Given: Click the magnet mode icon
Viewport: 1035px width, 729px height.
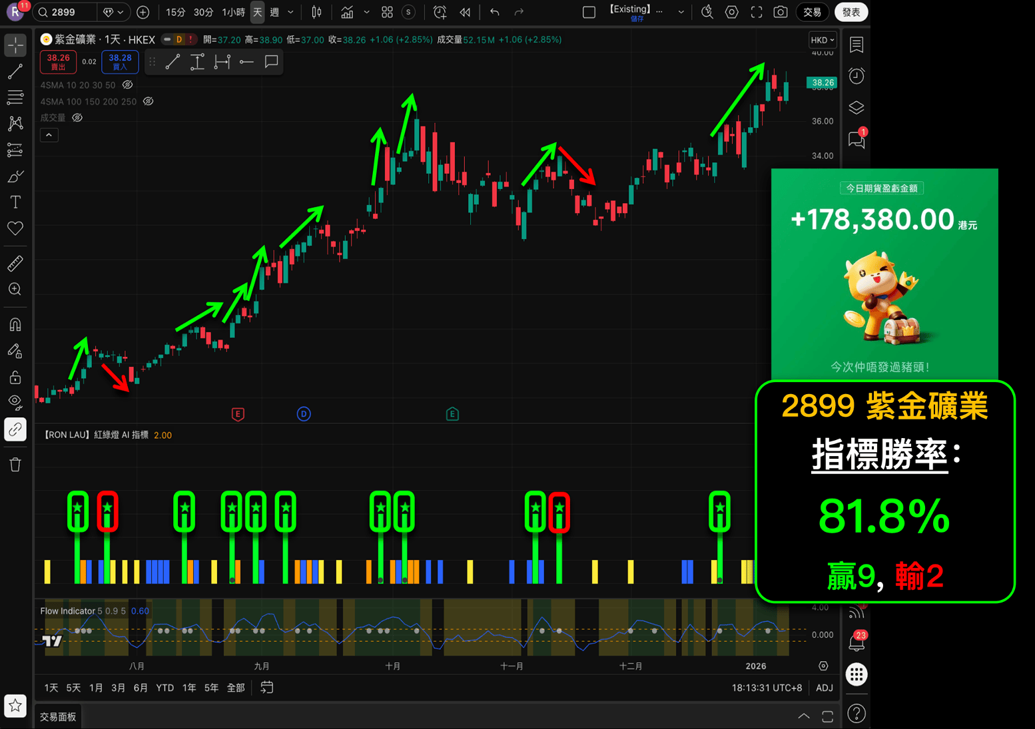Looking at the screenshot, I should pyautogui.click(x=15, y=325).
